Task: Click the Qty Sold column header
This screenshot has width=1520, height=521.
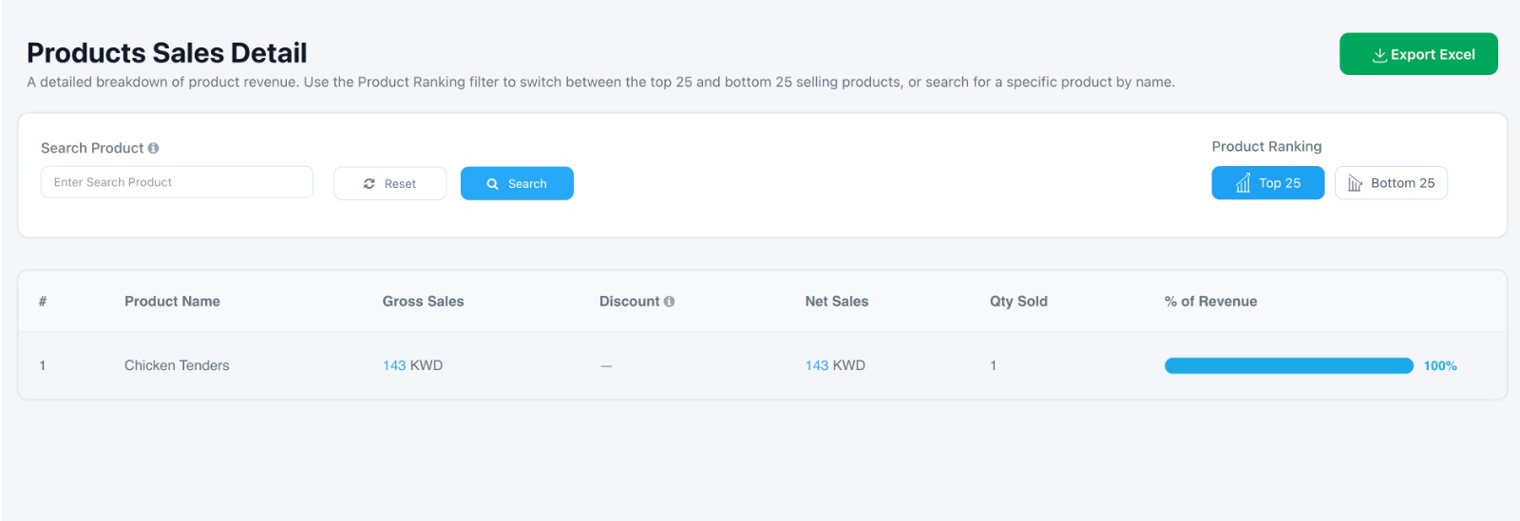Action: click(1018, 301)
